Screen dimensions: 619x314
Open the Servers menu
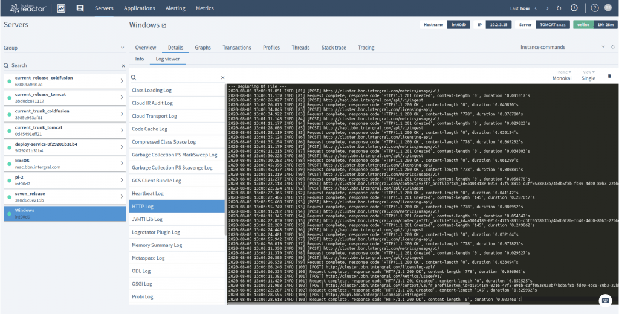click(104, 8)
